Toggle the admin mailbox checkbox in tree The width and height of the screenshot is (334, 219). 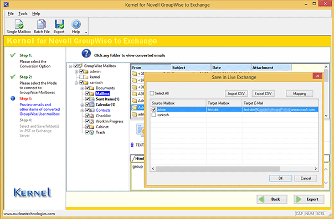[81, 71]
